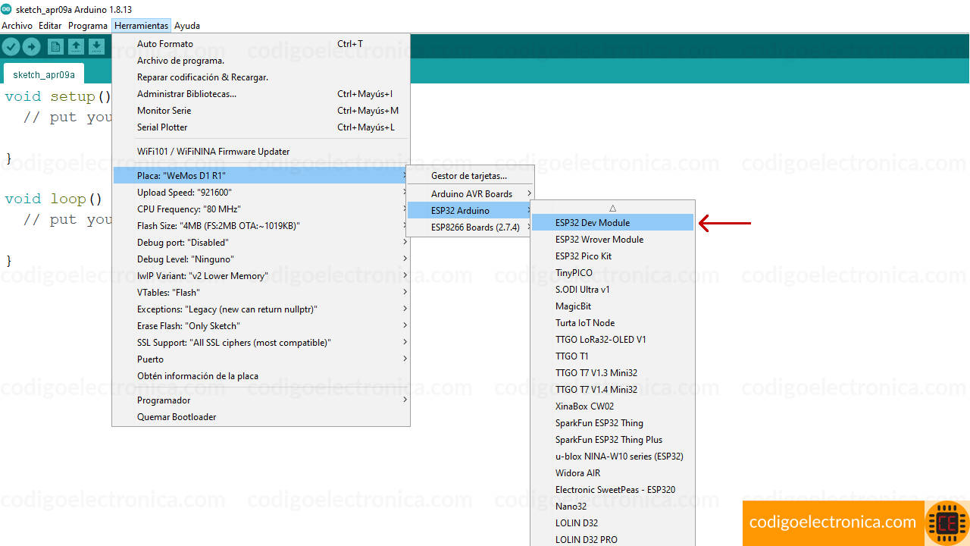Viewport: 970px width, 546px height.
Task: Select SparkFun ESP32 Thing board
Action: (612, 423)
